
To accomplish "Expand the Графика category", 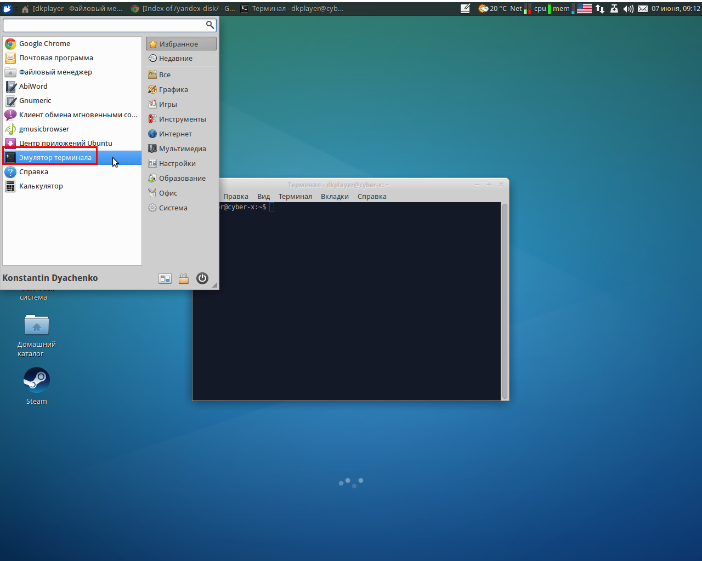I will pos(173,90).
